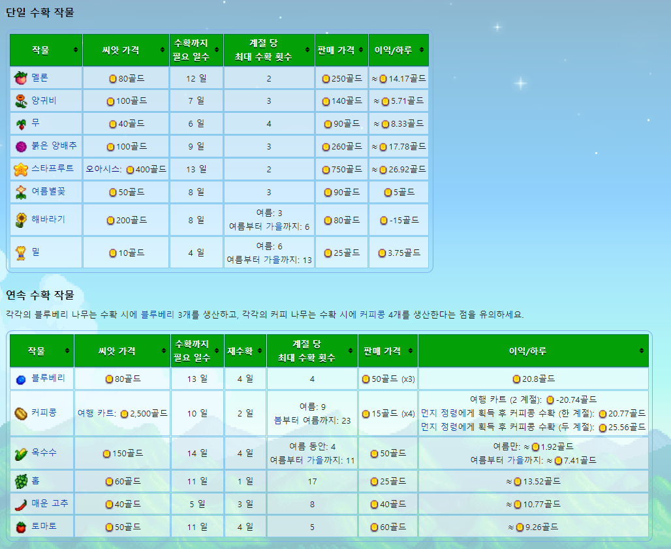Click the '12 일' melon growth cell
This screenshot has height=549, width=671.
click(196, 78)
